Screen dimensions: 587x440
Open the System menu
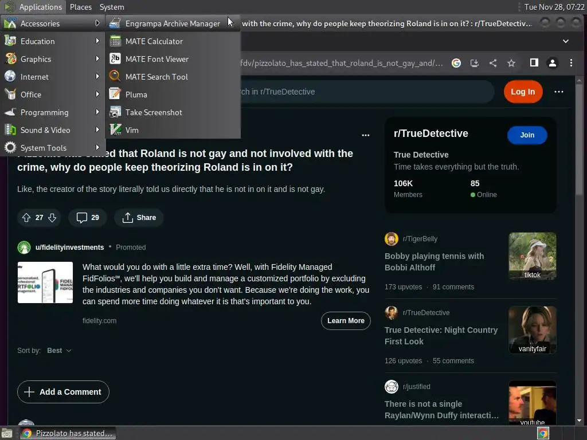112,7
